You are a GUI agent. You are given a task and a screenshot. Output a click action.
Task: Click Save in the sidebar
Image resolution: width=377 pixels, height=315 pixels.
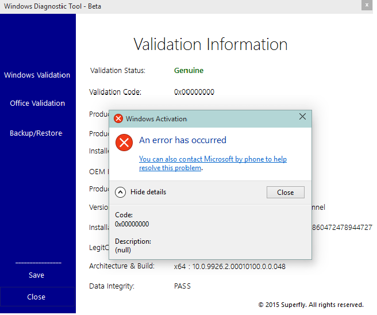point(36,275)
